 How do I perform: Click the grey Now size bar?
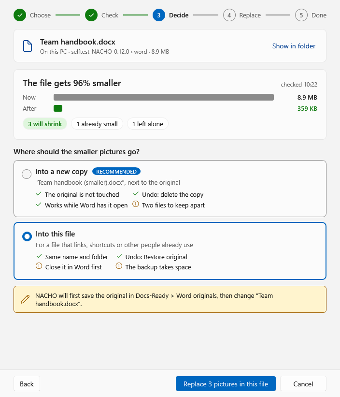point(164,97)
